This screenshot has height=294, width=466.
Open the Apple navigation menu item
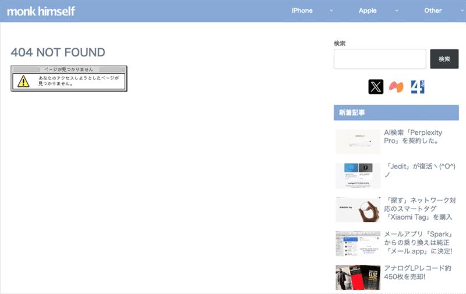pos(368,10)
